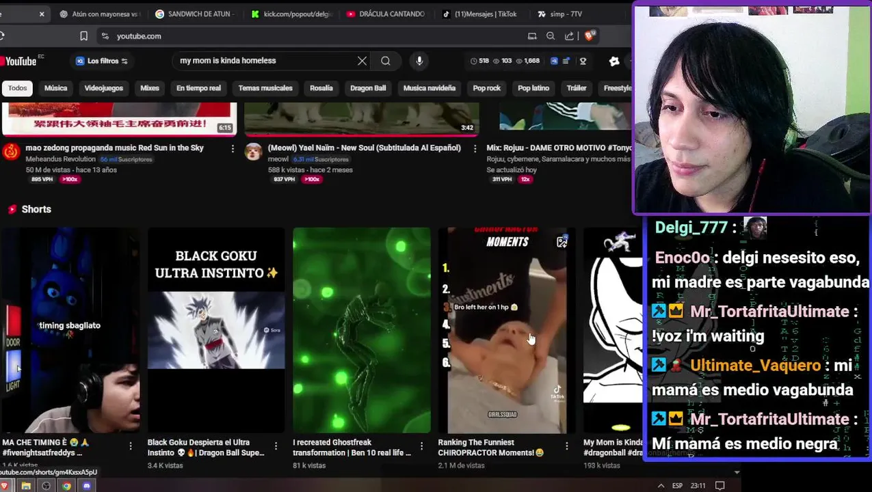Open options menu for mao zedong video

coord(233,148)
